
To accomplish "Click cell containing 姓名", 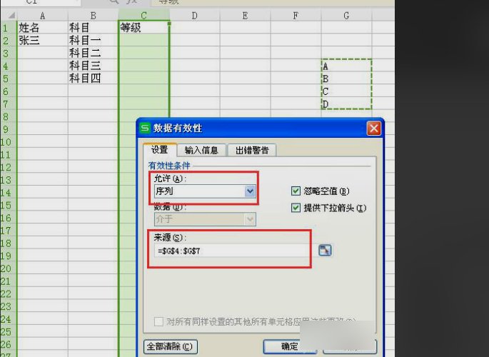I will 42,28.
